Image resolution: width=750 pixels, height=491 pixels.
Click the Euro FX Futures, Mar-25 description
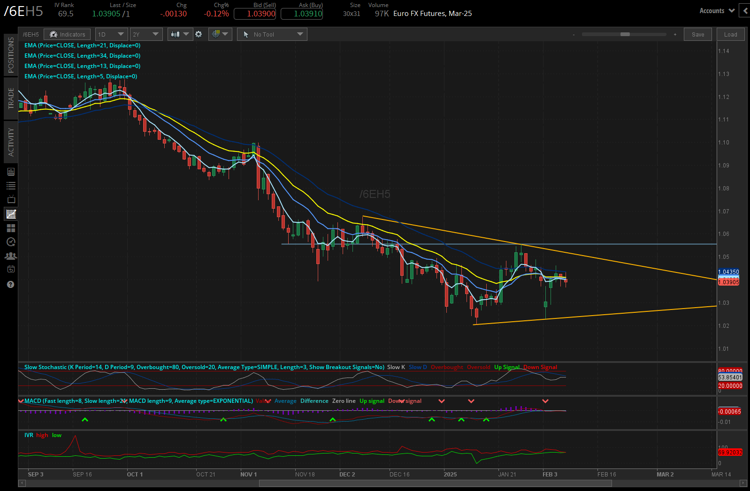433,14
